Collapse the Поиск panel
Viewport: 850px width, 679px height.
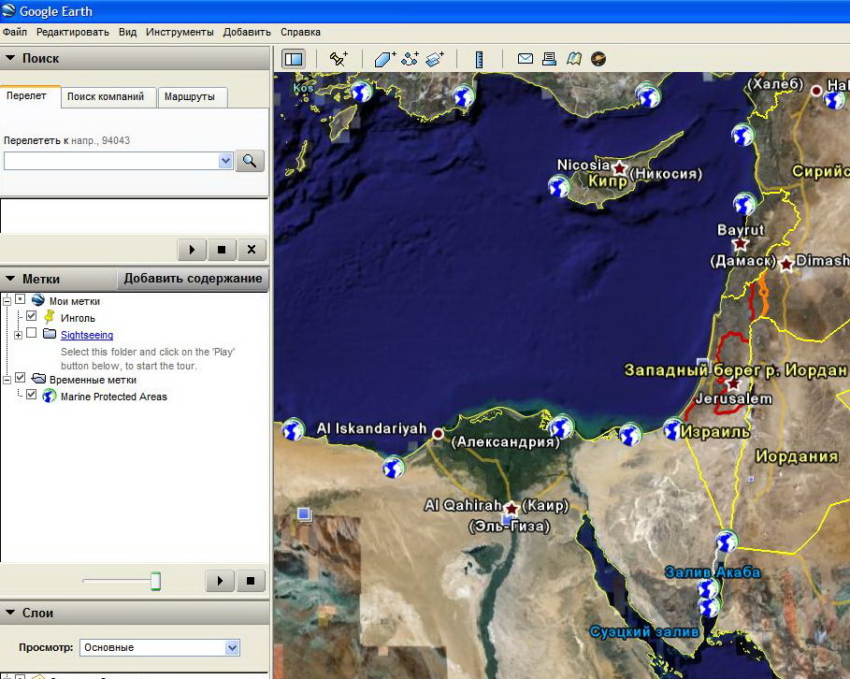(x=10, y=57)
